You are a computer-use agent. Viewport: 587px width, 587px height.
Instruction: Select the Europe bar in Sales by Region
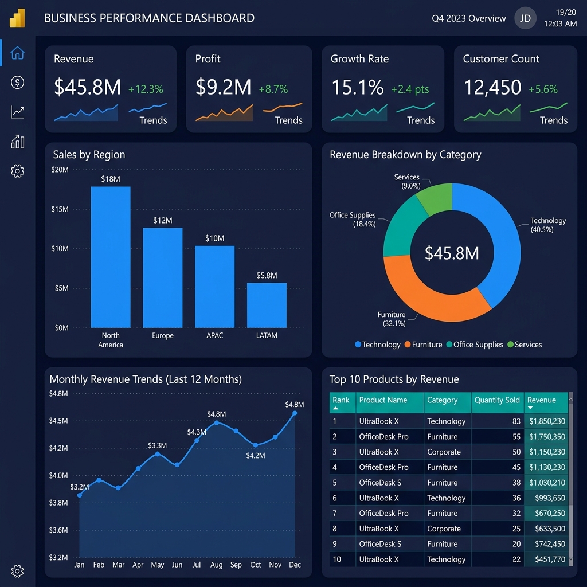click(162, 278)
